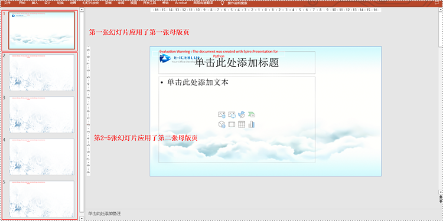Open the 视图 (View) tab
This screenshot has height=221, width=443.
click(x=133, y=3)
